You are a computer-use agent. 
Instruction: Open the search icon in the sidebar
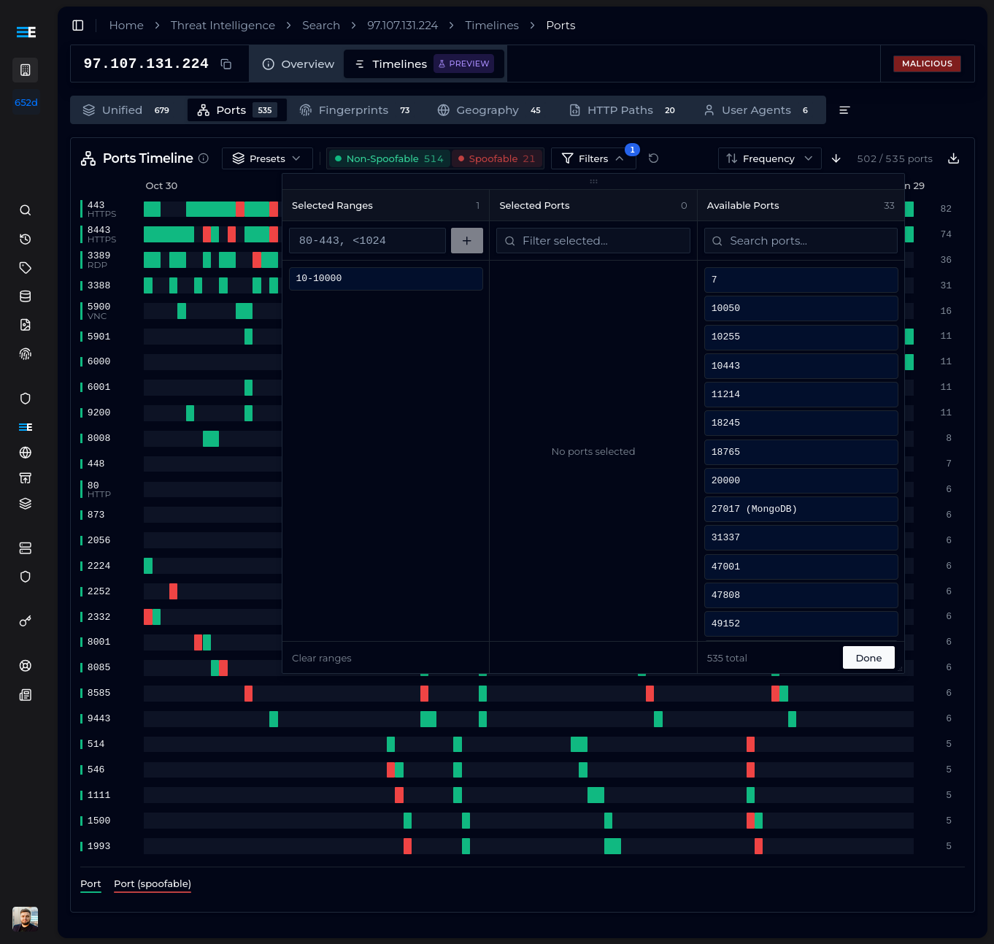tap(25, 210)
